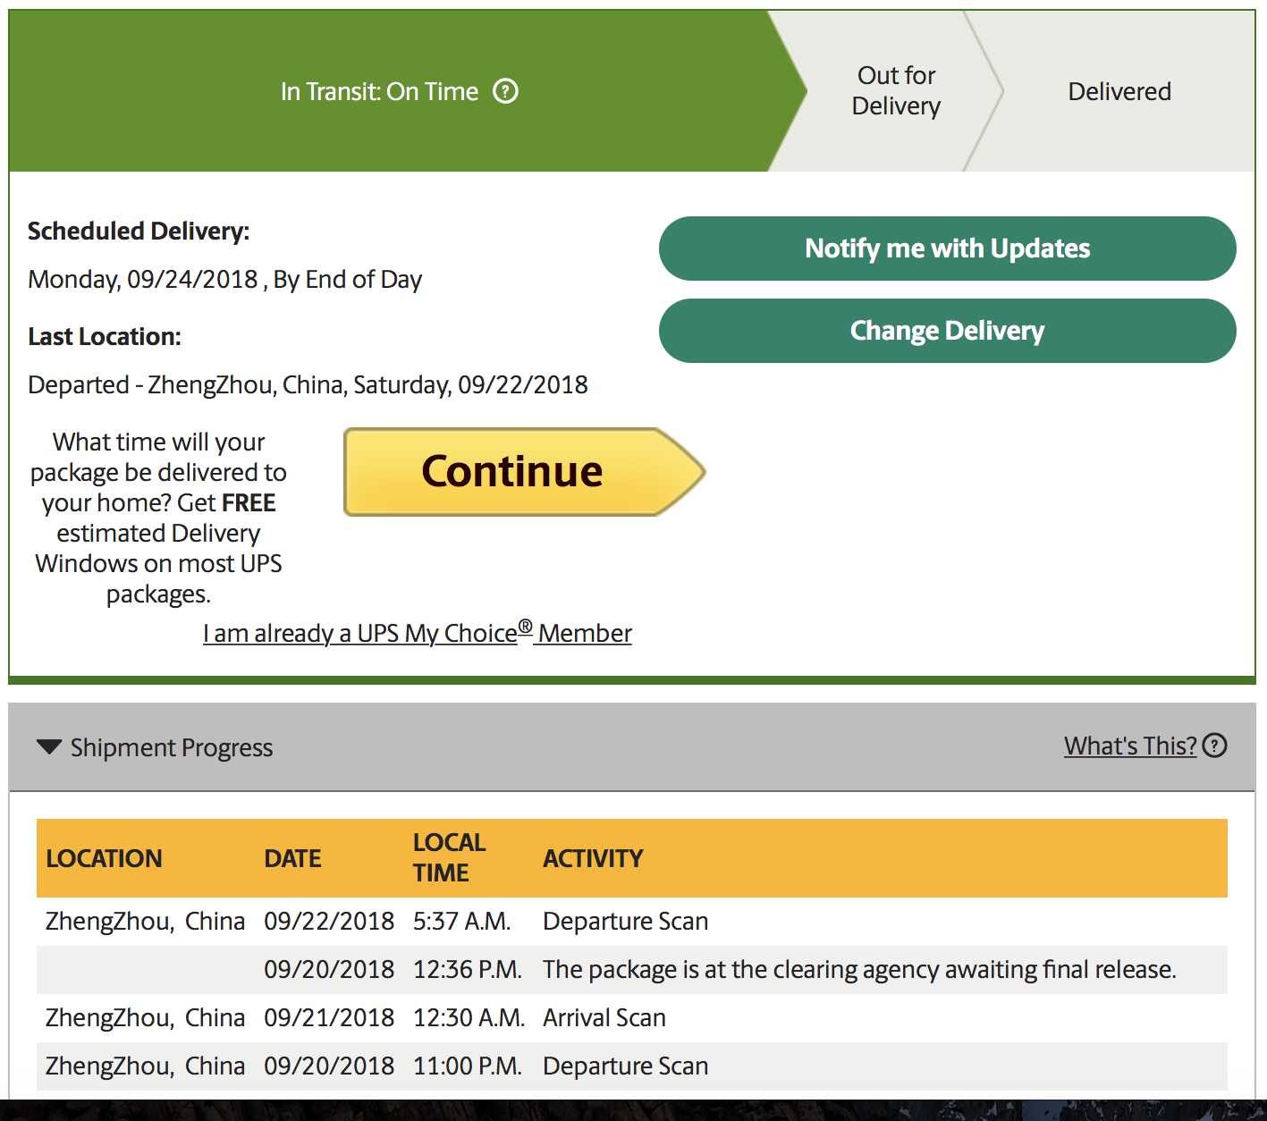Select the 09/20/2018 11:00 P.M. Departure Scan row
Screen dimensions: 1267x1121
(x=632, y=1066)
